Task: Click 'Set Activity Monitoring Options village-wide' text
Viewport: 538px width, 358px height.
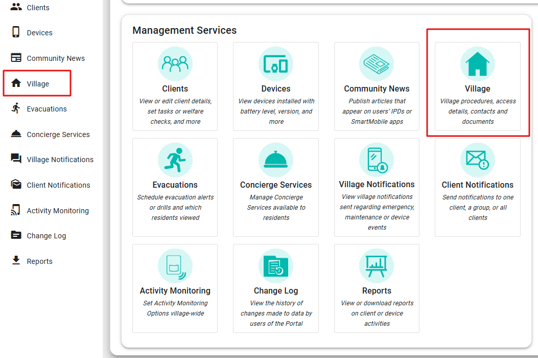Action: [175, 308]
